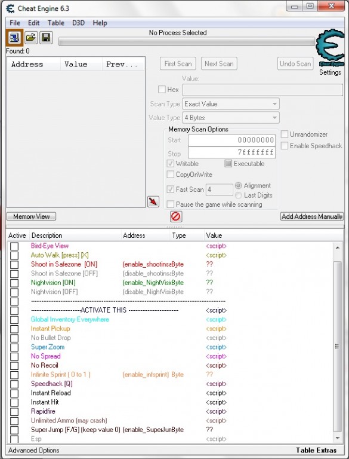Select the Super Zoom entry
This screenshot has width=349, height=459.
[x=48, y=347]
